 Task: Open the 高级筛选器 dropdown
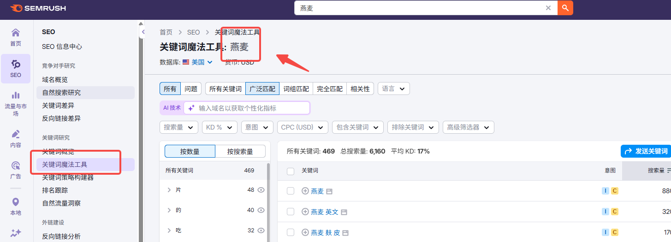pyautogui.click(x=469, y=127)
